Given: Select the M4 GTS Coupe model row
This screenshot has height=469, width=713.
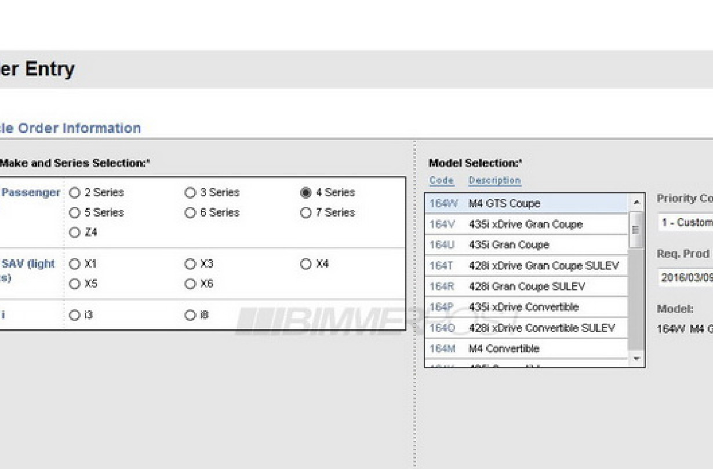Looking at the screenshot, I should pyautogui.click(x=526, y=203).
